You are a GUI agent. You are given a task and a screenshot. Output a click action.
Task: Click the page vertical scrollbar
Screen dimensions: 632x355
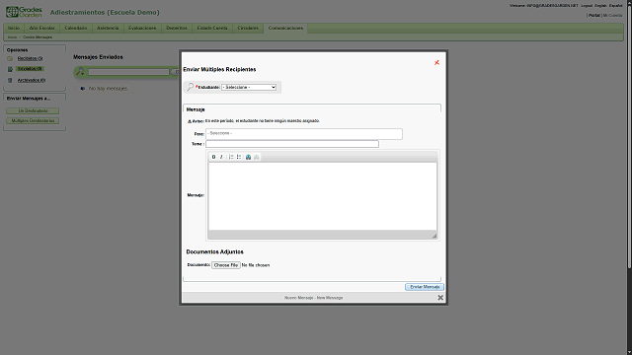click(x=629, y=137)
